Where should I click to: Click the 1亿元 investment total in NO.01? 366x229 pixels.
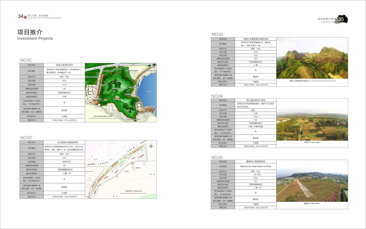[64, 85]
